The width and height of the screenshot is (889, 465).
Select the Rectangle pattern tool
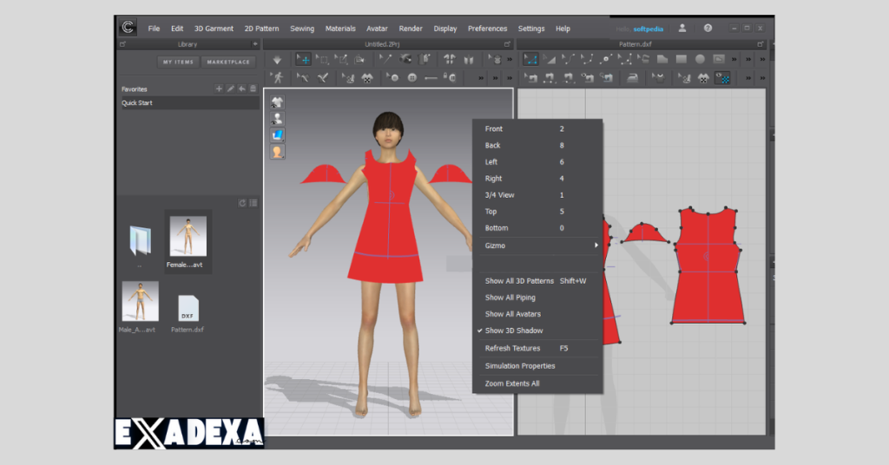[682, 60]
